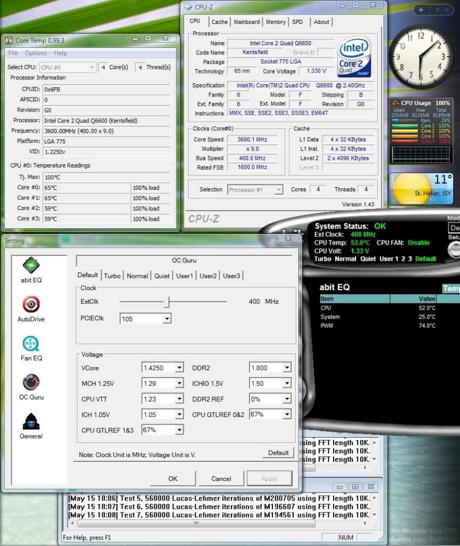Viewport: 460px width, 546px height.
Task: Switch to the Memory tab in CPU-Z
Action: [x=276, y=22]
